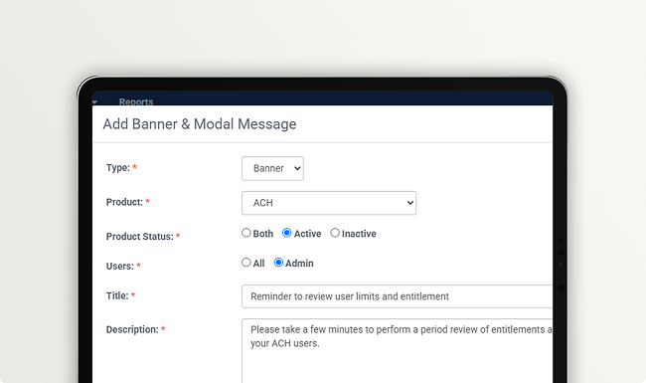The height and width of the screenshot is (383, 646).
Task: Choose All users radio button
Action: (245, 263)
